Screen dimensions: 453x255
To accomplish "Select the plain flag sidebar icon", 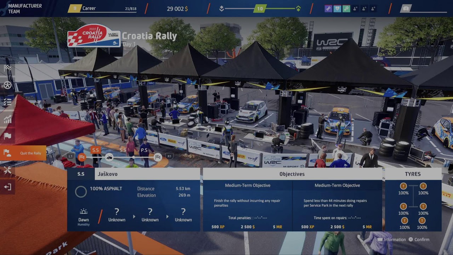I will click(7, 136).
